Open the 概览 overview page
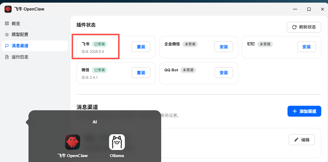 pyautogui.click(x=35, y=24)
